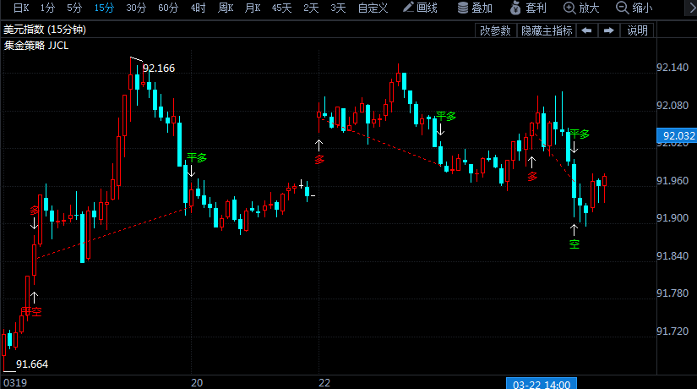Select the 45天 period

(281, 8)
